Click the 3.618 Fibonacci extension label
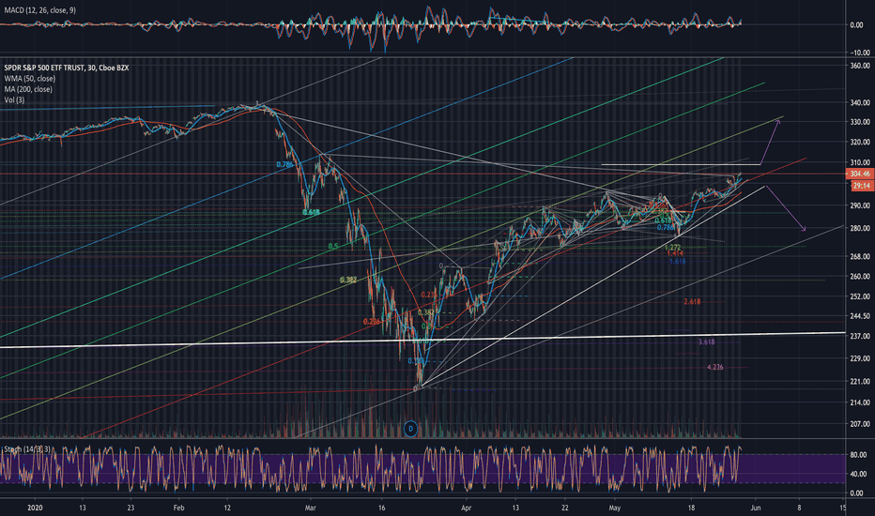Viewport: 875px width, 516px height. tap(706, 341)
